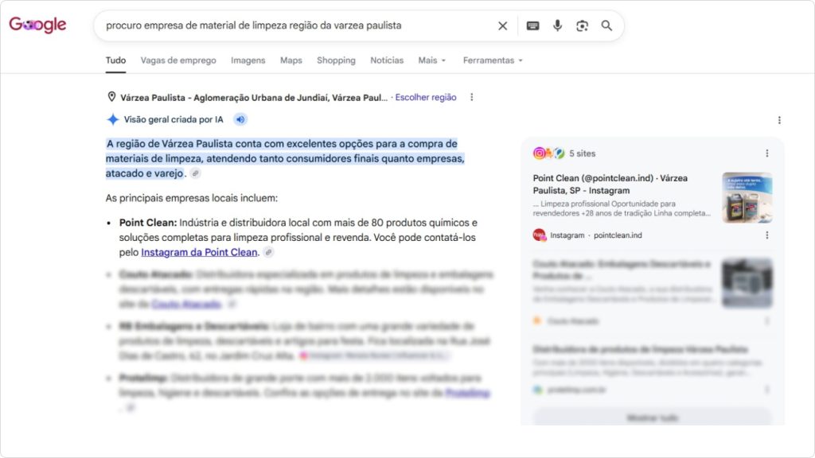815x458 pixels.
Task: Click the bold 'Point Clean:' heading
Action: (x=148, y=223)
